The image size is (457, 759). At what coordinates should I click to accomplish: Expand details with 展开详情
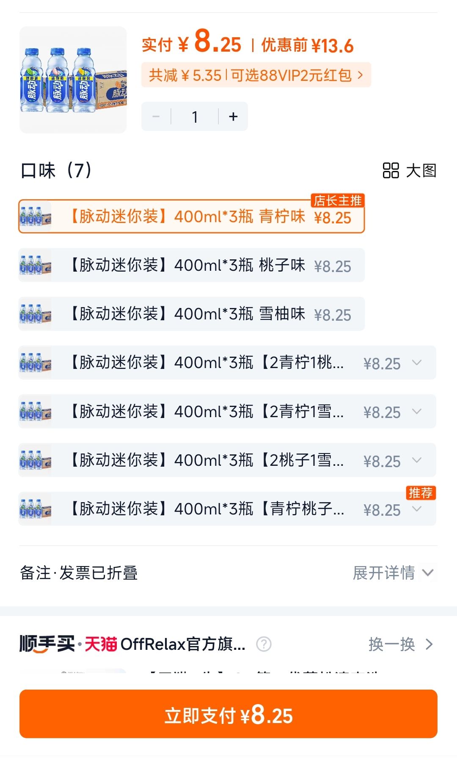393,573
